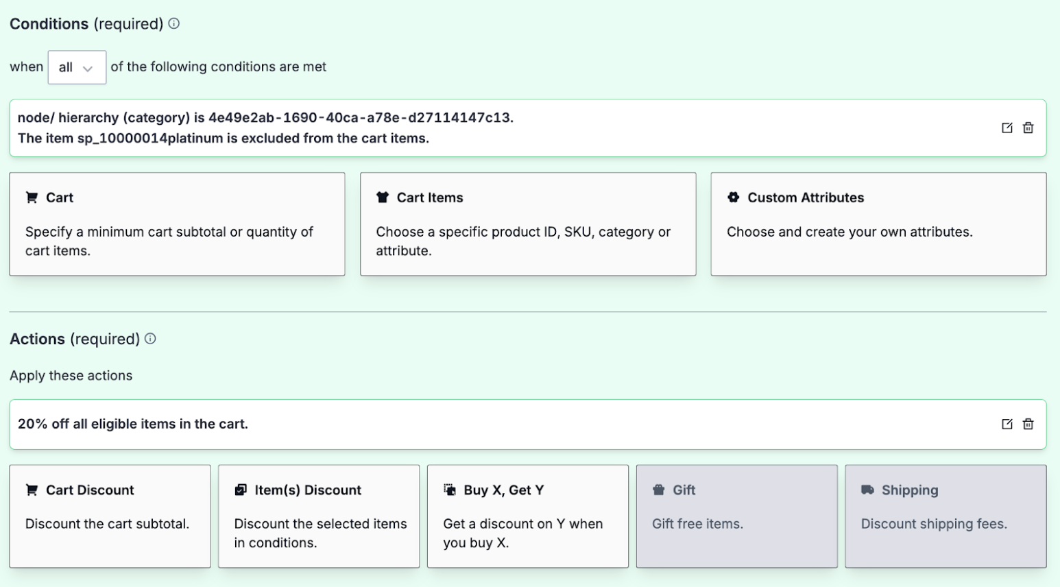This screenshot has height=587, width=1060.
Task: Add a Cart Discount action
Action: [x=110, y=516]
